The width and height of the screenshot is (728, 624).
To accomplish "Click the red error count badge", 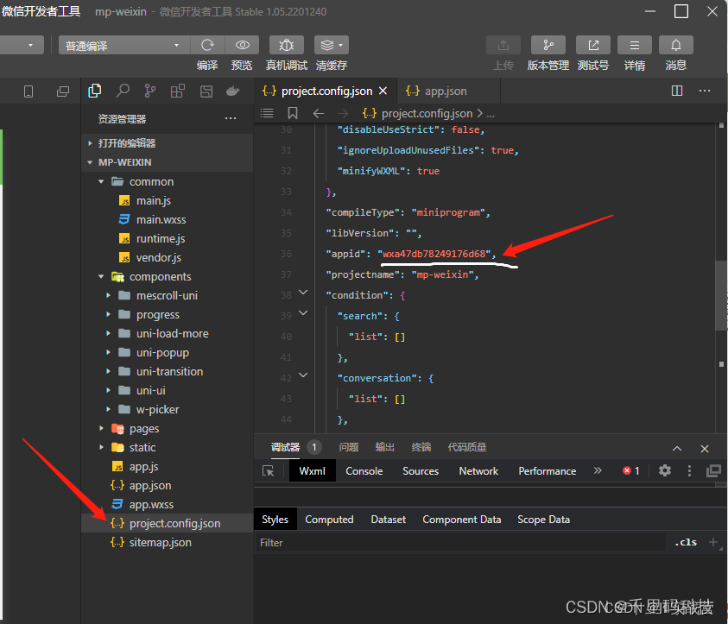I will click(631, 471).
